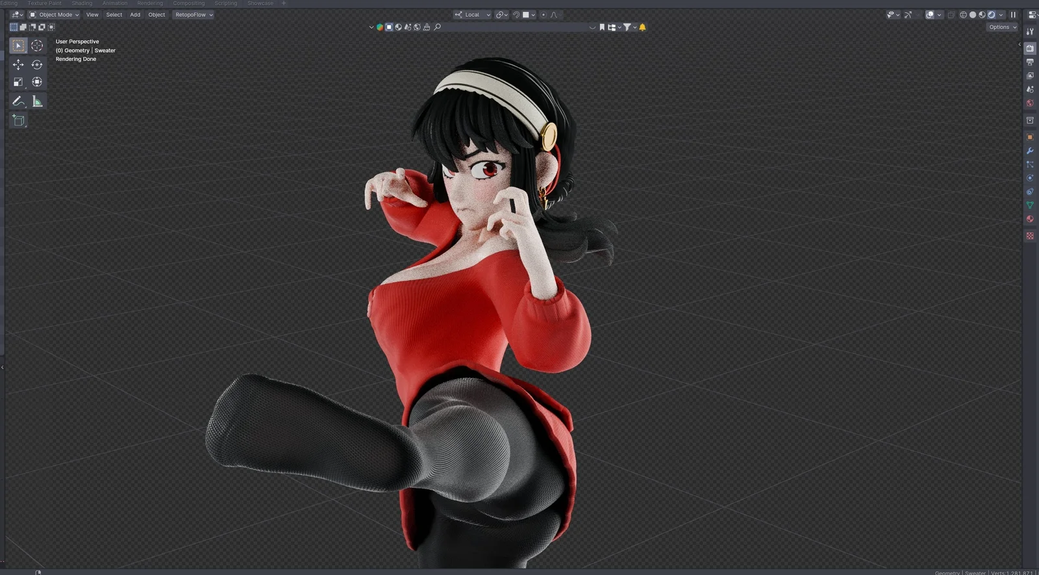Open the Particles properties tab
This screenshot has height=575, width=1039.
[1030, 164]
